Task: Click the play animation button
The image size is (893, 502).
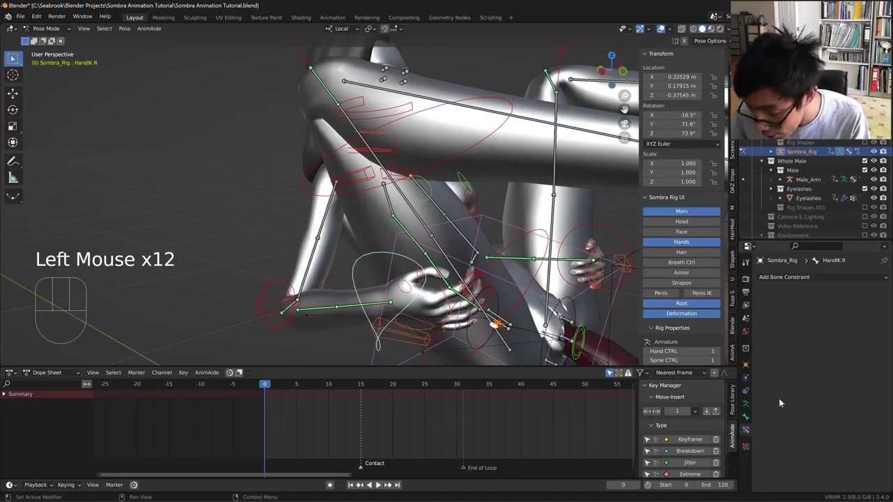Action: pos(378,485)
